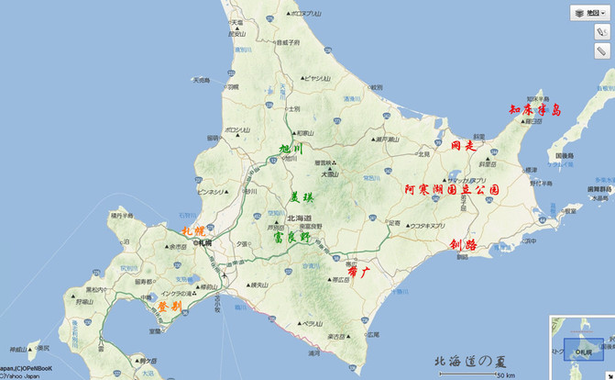The width and height of the screenshot is (615, 380).
Task: Click the red 阿寒湖国立公园 label
Action: pos(452,189)
